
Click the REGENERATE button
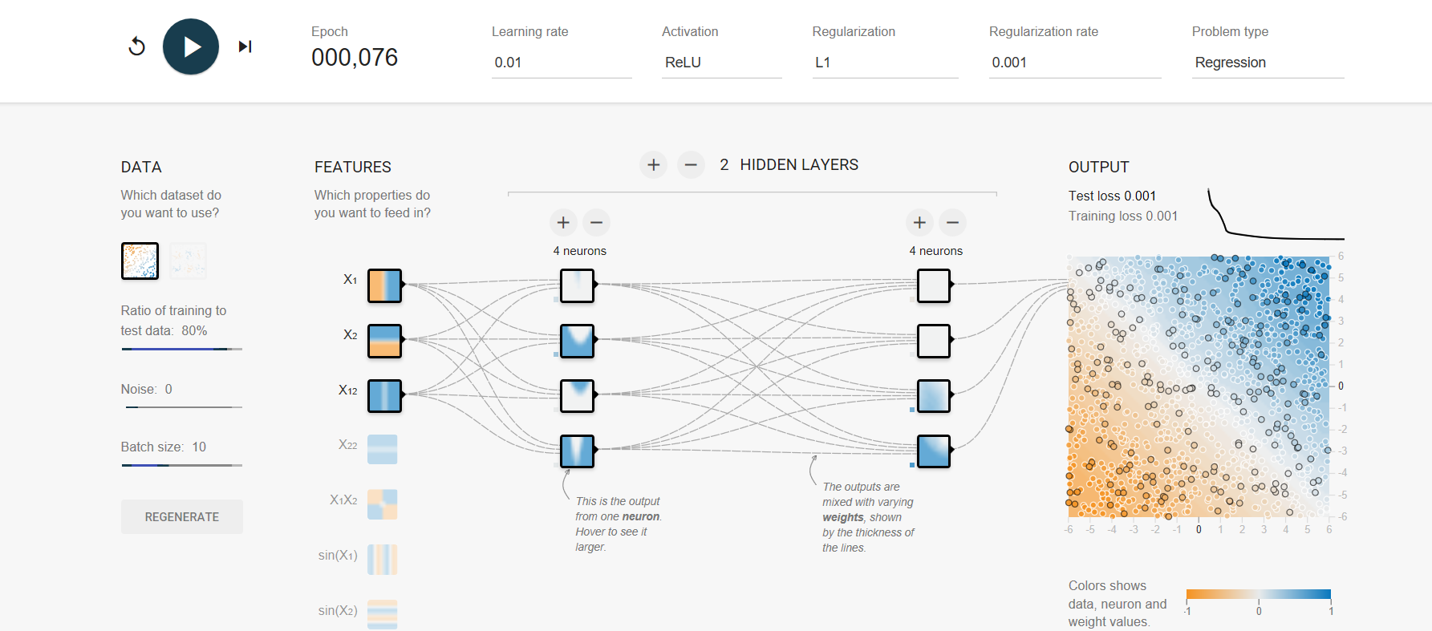[x=182, y=517]
